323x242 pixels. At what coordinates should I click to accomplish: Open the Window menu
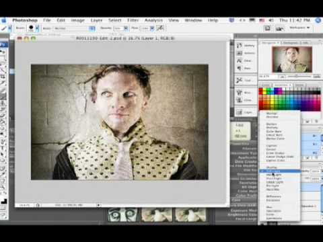click(193, 20)
